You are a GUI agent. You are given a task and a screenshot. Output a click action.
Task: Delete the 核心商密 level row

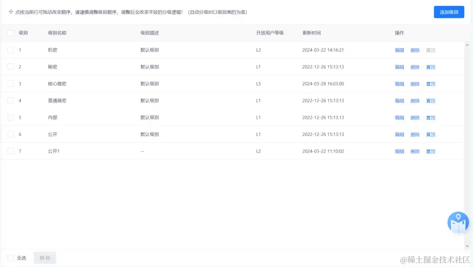point(415,84)
